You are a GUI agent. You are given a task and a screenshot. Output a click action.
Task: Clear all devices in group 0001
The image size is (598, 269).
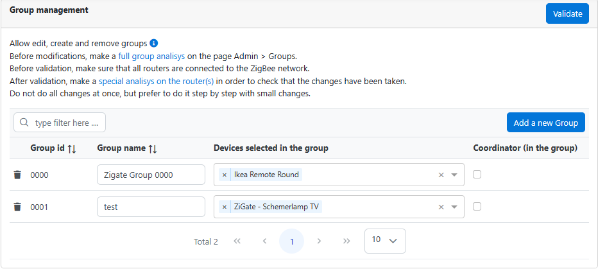point(441,207)
